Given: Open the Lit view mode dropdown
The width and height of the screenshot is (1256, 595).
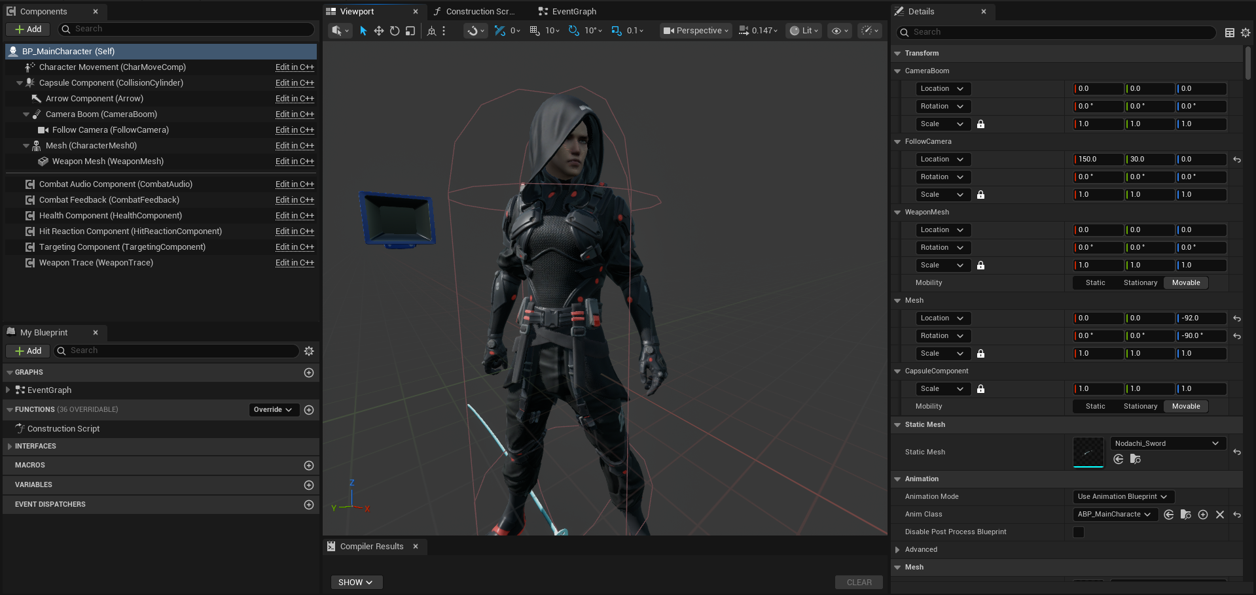Looking at the screenshot, I should [804, 31].
